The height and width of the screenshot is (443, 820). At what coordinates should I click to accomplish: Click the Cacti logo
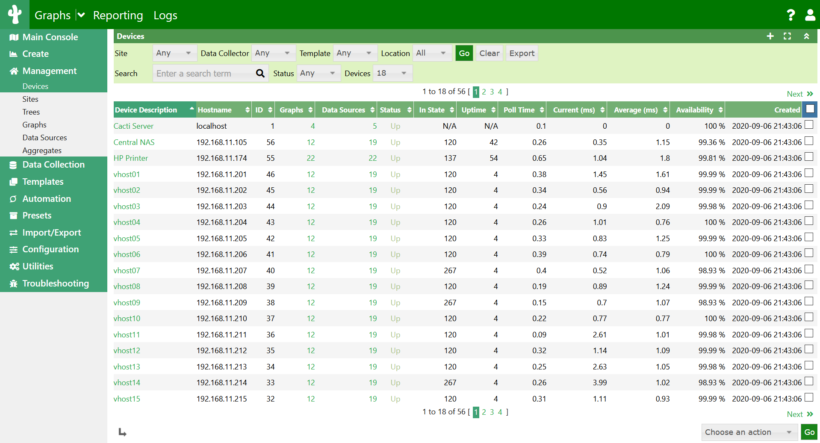pyautogui.click(x=15, y=15)
